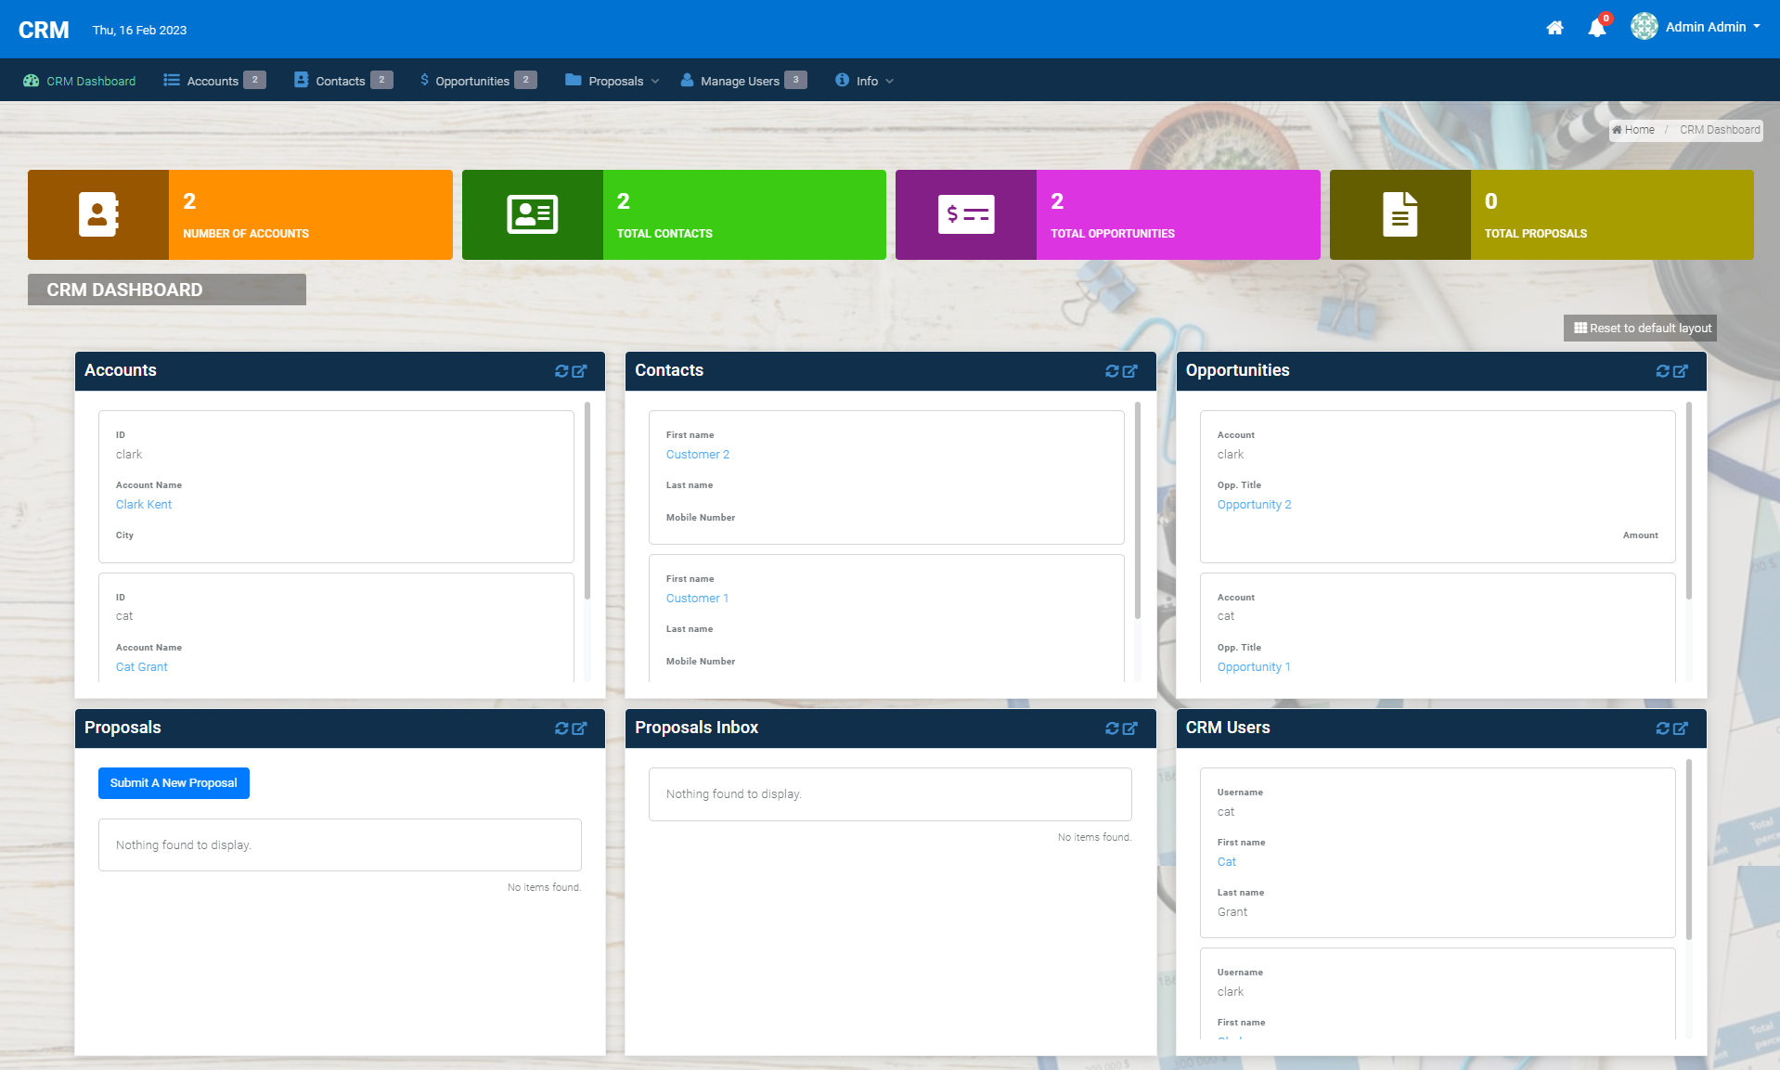Click the Opportunities panel scrollbar
The image size is (1780, 1070).
[x=1689, y=501]
